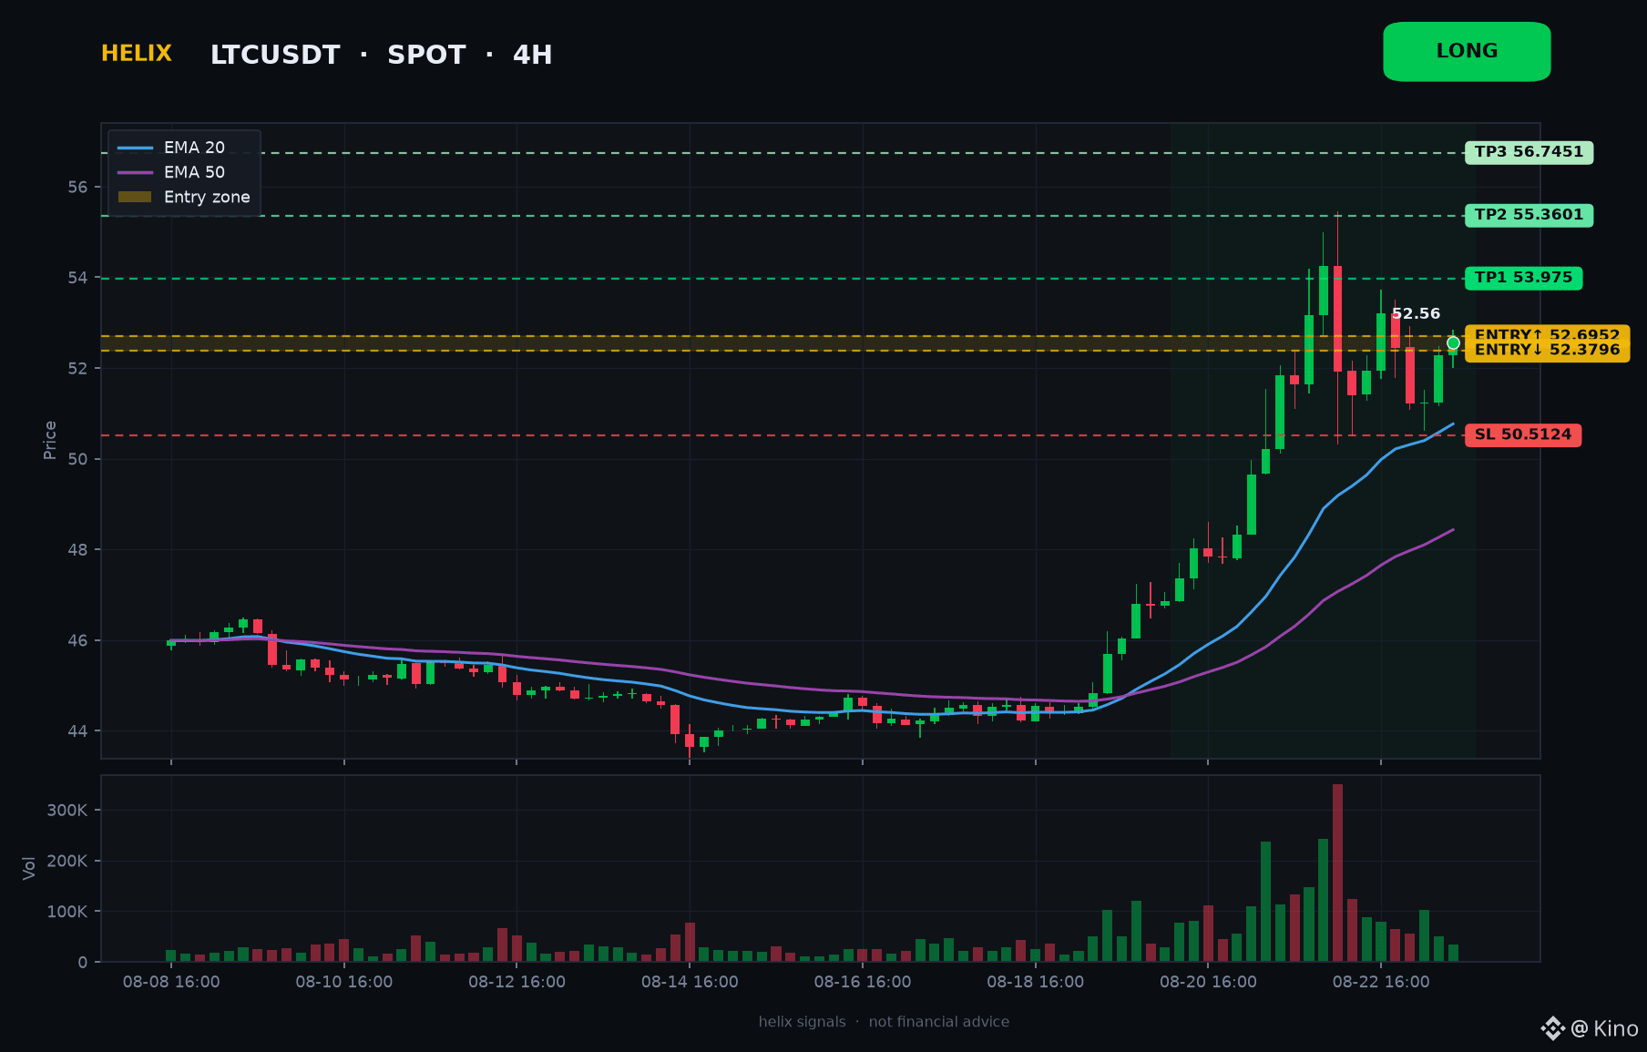This screenshot has width=1647, height=1052.
Task: Click the 300K volume axis tick
Action: (67, 810)
